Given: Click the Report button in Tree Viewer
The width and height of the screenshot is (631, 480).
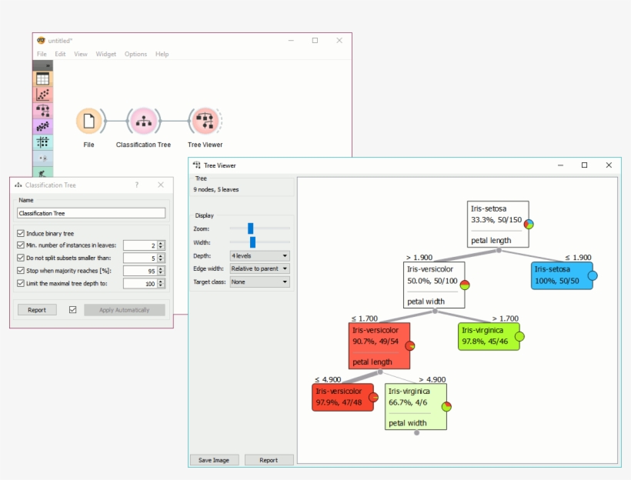Looking at the screenshot, I should tap(269, 460).
